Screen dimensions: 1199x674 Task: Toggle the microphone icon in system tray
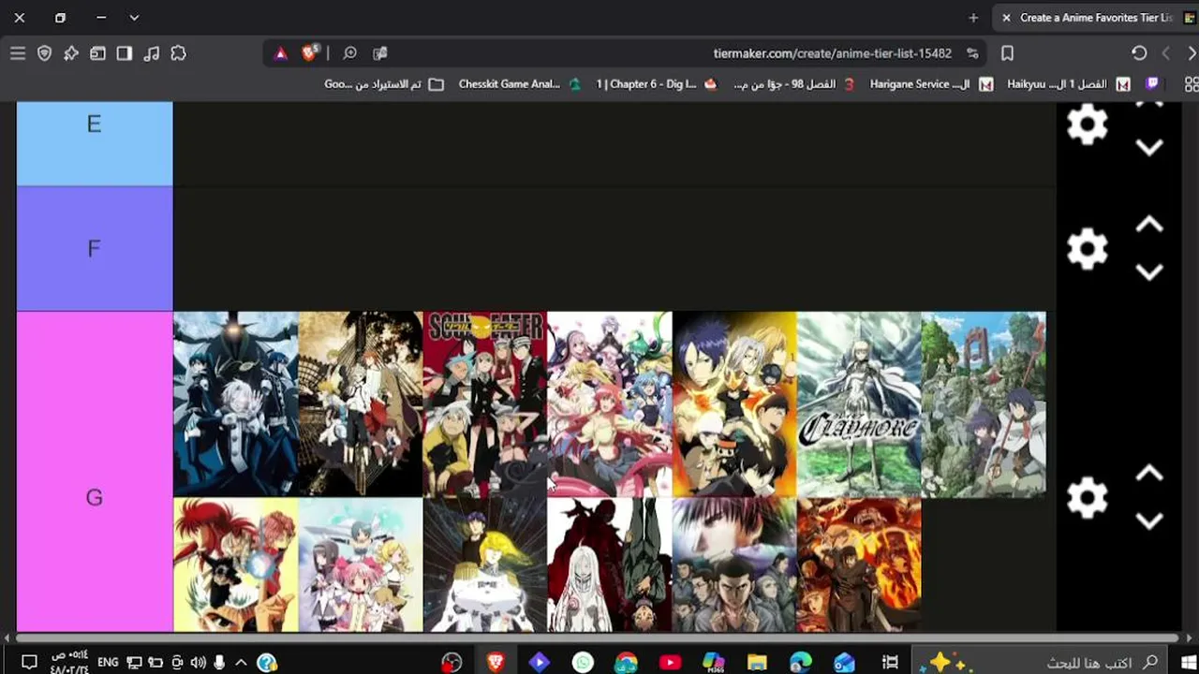tap(219, 663)
